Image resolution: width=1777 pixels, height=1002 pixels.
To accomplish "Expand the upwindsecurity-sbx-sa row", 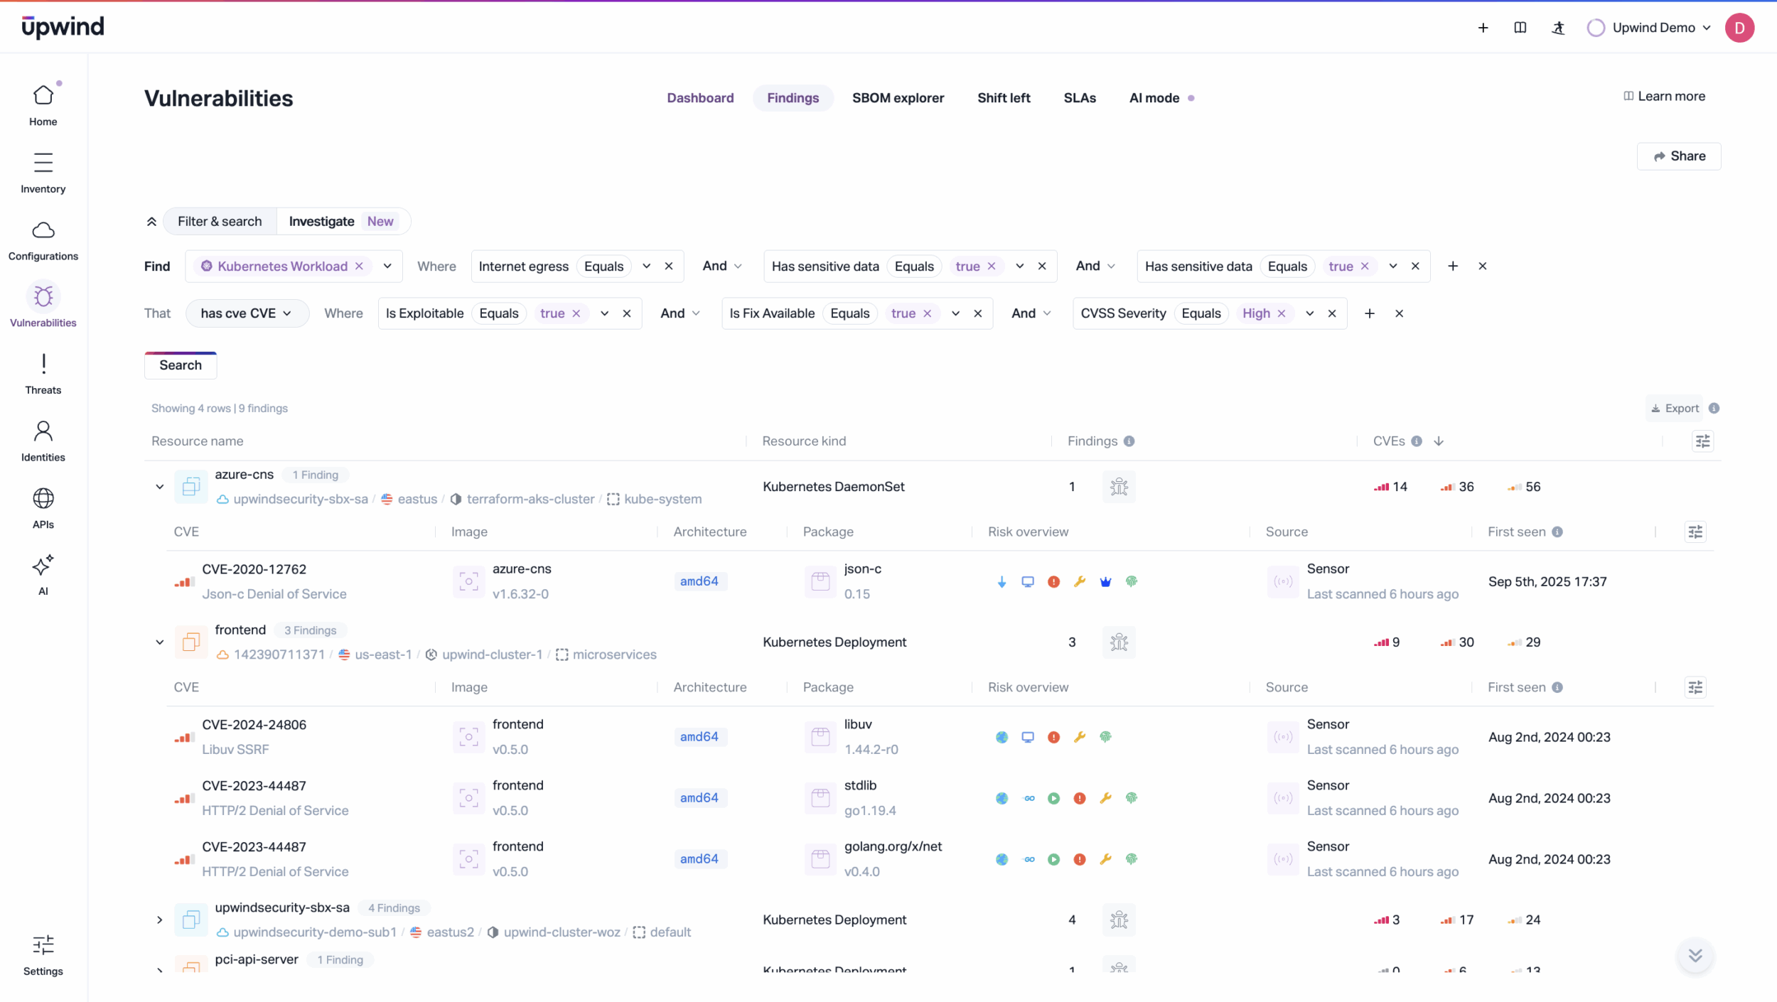I will [x=160, y=920].
